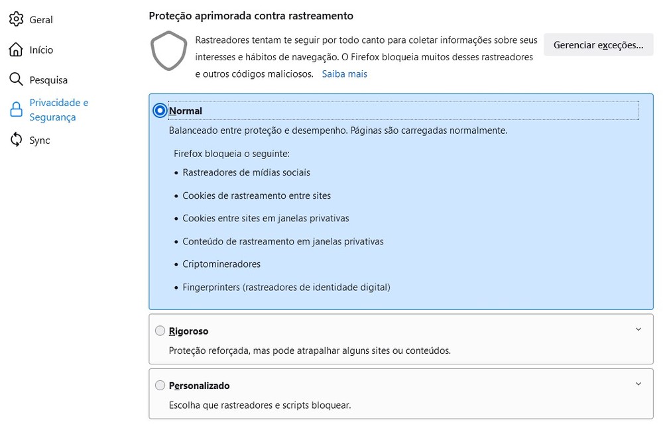Expand the Personalizado section chevron
Image resolution: width=663 pixels, height=426 pixels.
(638, 384)
